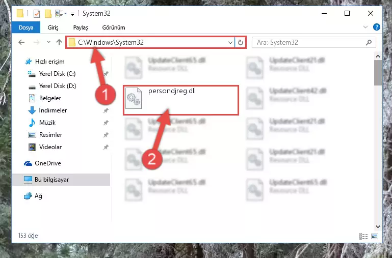Open recent locations dropdown arrow

tap(48, 42)
